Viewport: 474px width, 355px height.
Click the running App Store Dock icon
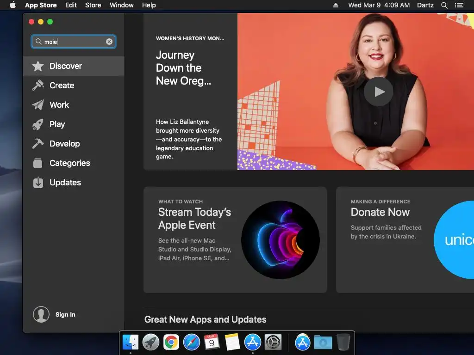click(252, 342)
